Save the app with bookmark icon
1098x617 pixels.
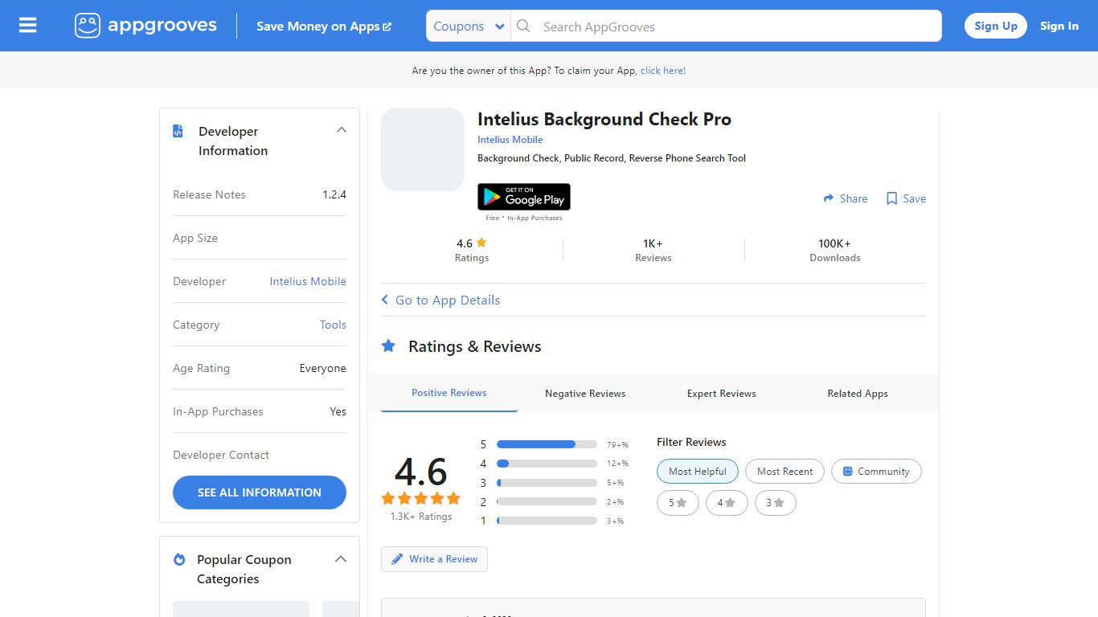click(906, 198)
